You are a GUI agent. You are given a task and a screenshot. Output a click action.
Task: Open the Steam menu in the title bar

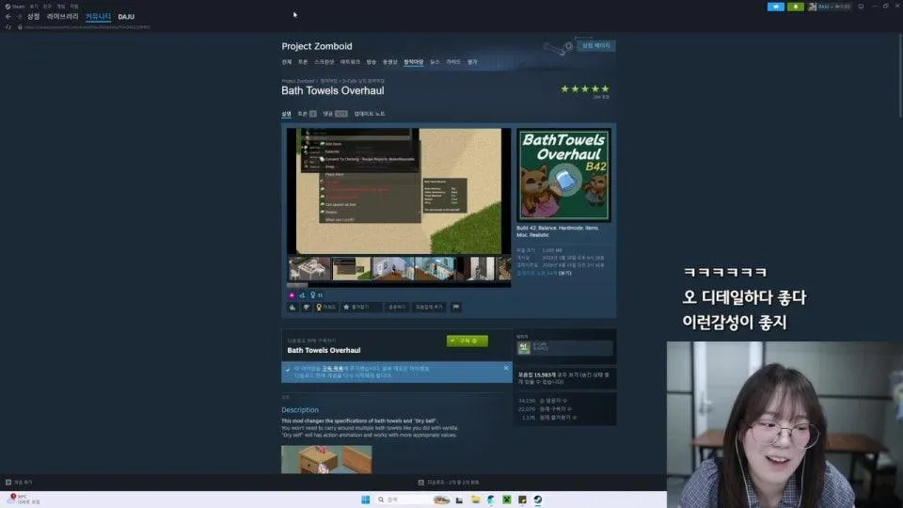[15, 6]
